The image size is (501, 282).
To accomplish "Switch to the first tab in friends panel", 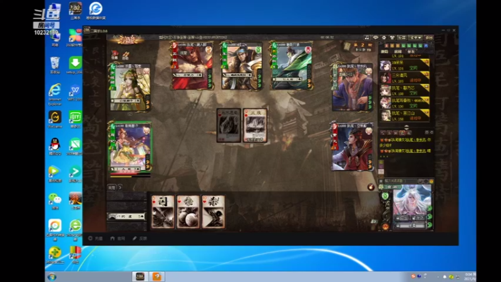I will pos(385,52).
